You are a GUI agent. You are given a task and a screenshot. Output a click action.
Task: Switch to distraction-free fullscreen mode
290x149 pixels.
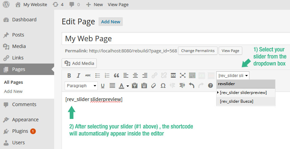coord(183,75)
